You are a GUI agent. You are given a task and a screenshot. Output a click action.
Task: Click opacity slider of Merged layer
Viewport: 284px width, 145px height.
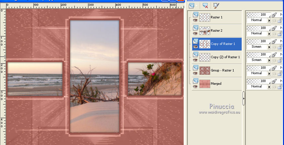(259, 81)
